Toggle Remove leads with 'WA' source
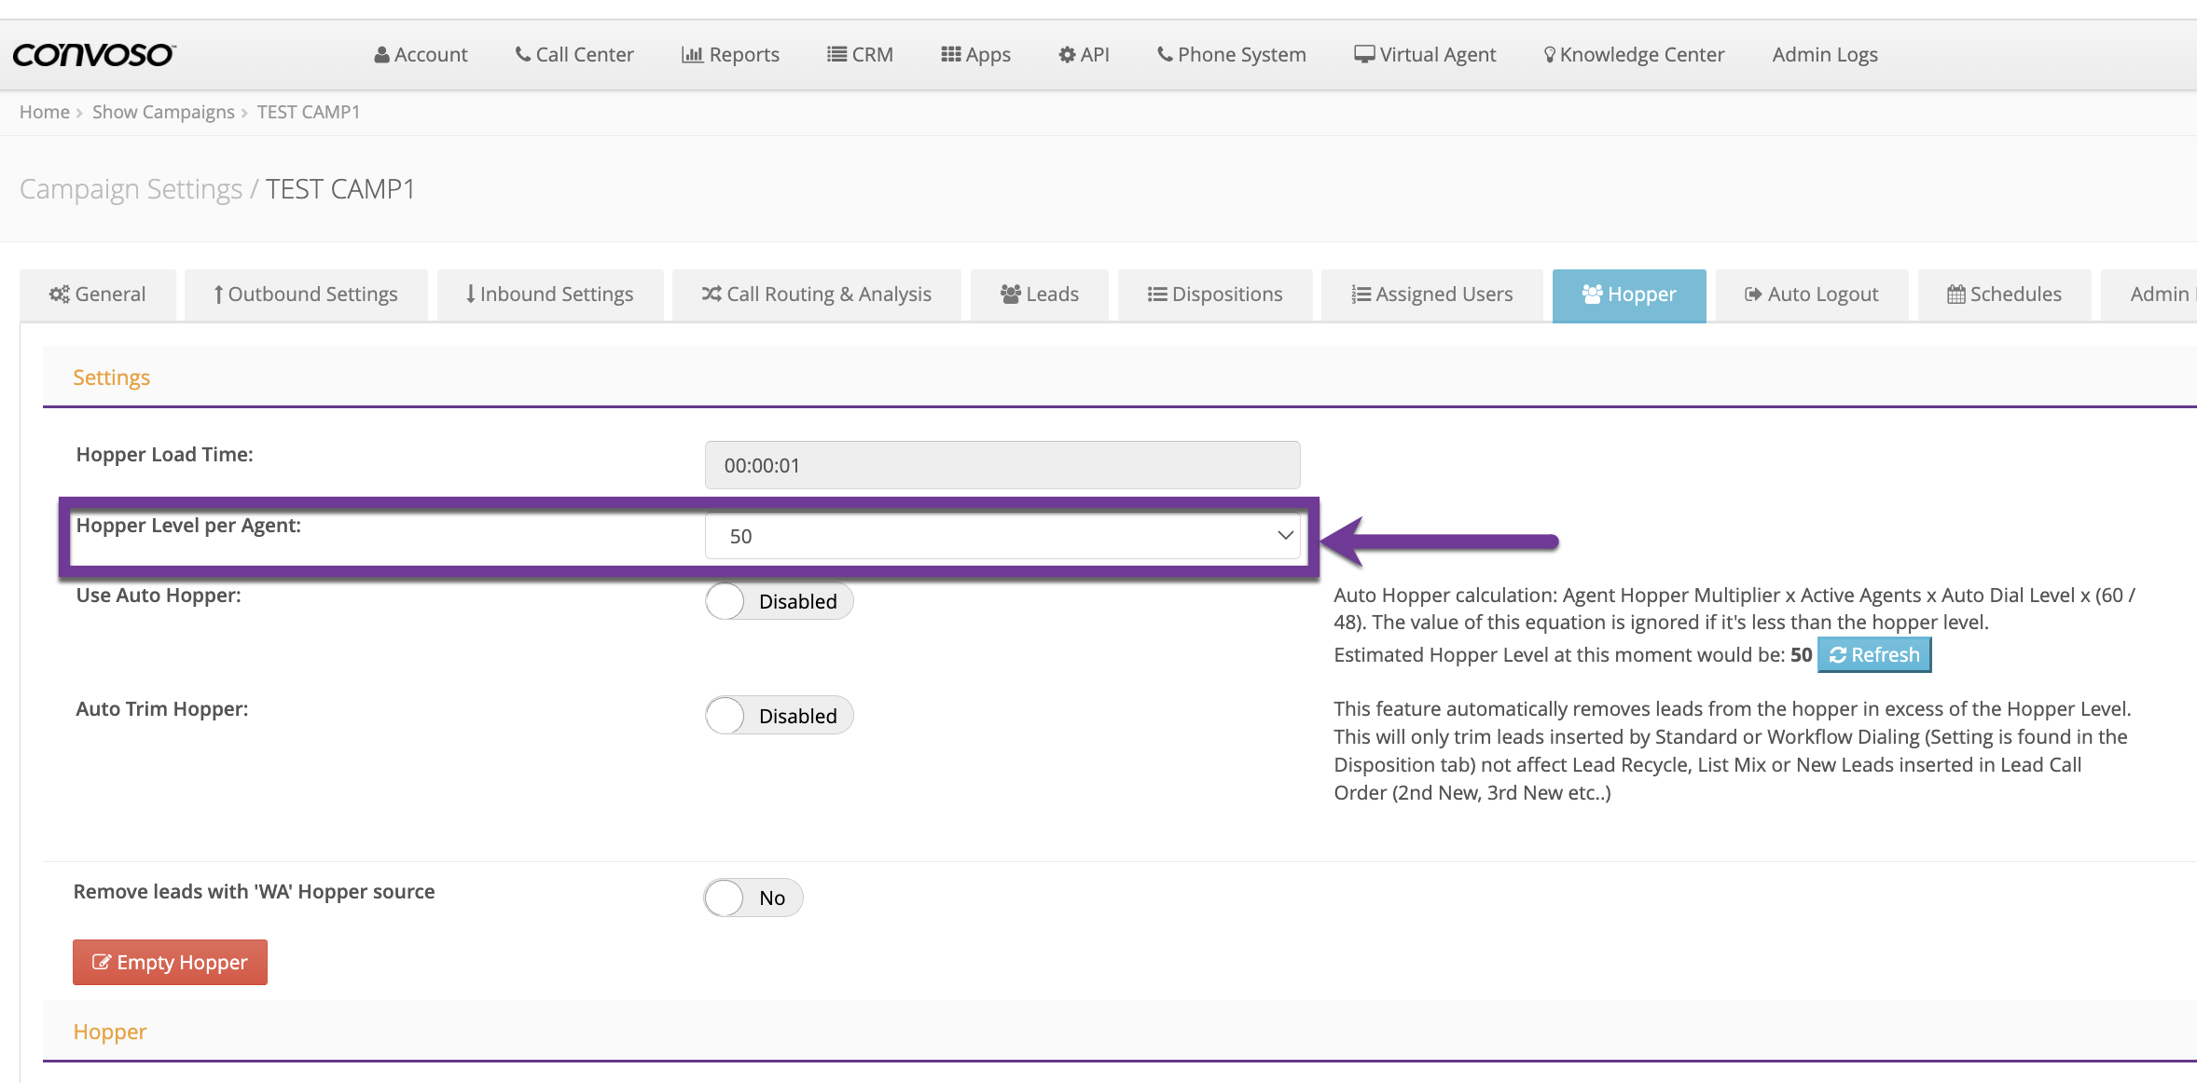This screenshot has width=2197, height=1083. pos(753,898)
